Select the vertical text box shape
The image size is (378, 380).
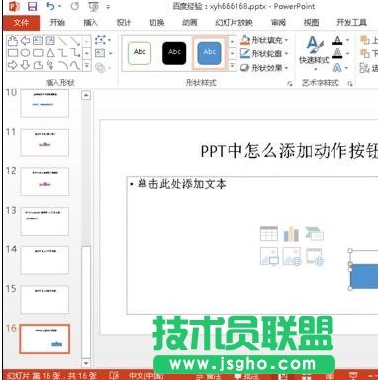pos(49,41)
